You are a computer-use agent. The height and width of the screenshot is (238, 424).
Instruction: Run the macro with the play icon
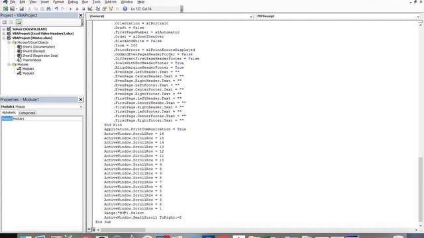[x=71, y=9]
